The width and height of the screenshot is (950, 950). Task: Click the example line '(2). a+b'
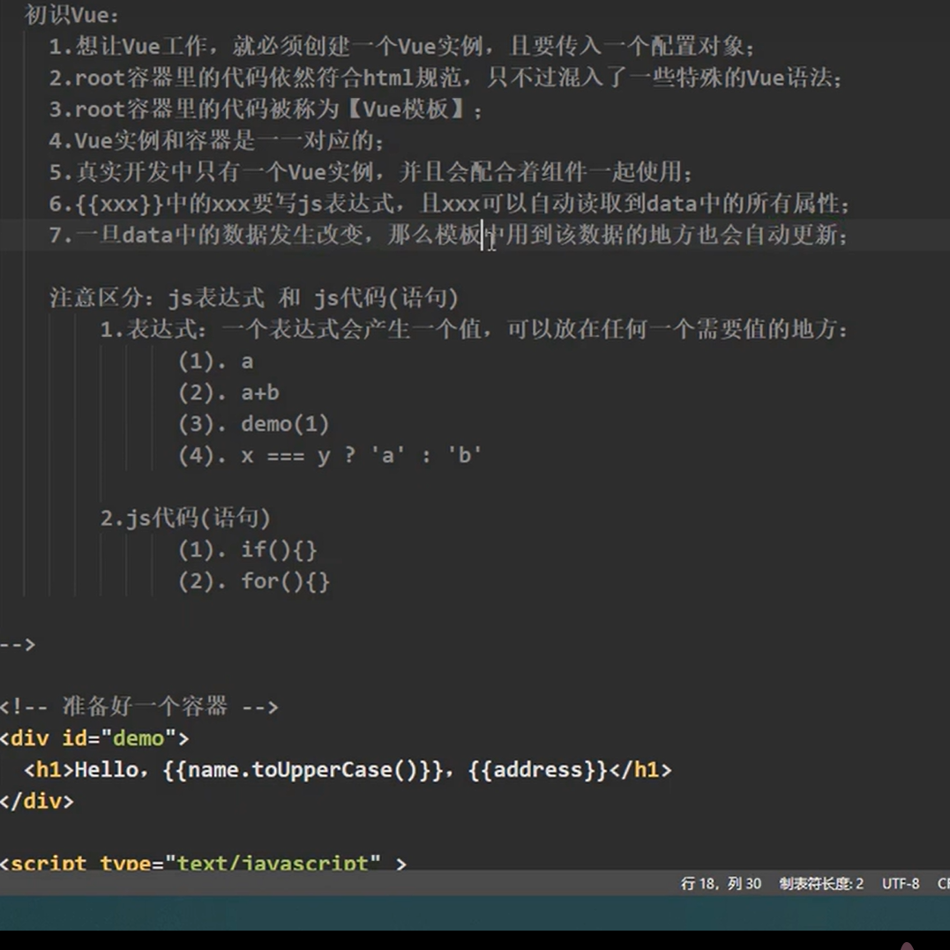228,393
